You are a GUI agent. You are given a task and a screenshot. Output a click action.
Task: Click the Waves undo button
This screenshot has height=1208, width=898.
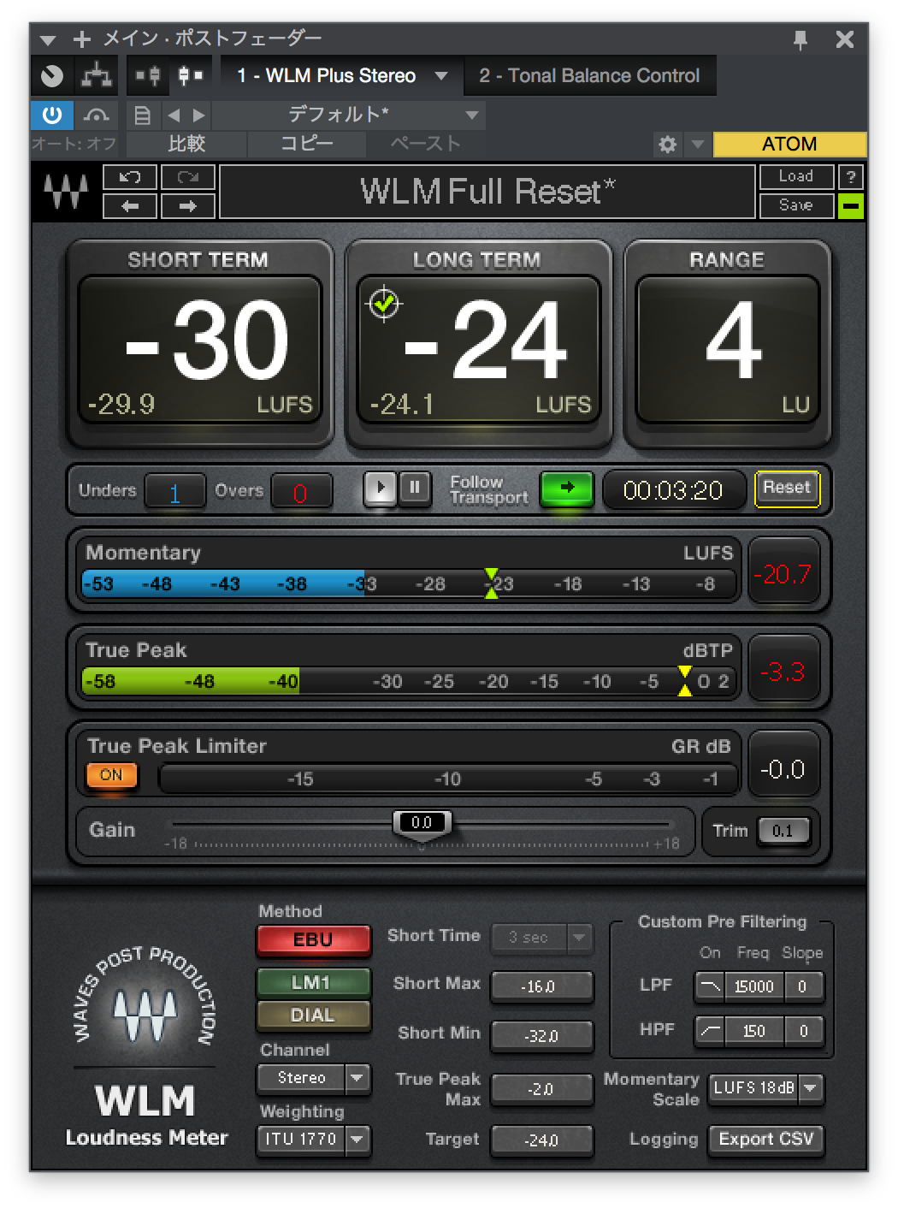129,177
